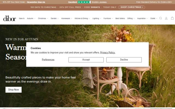Click the Excellent rating link

(x=73, y=2)
